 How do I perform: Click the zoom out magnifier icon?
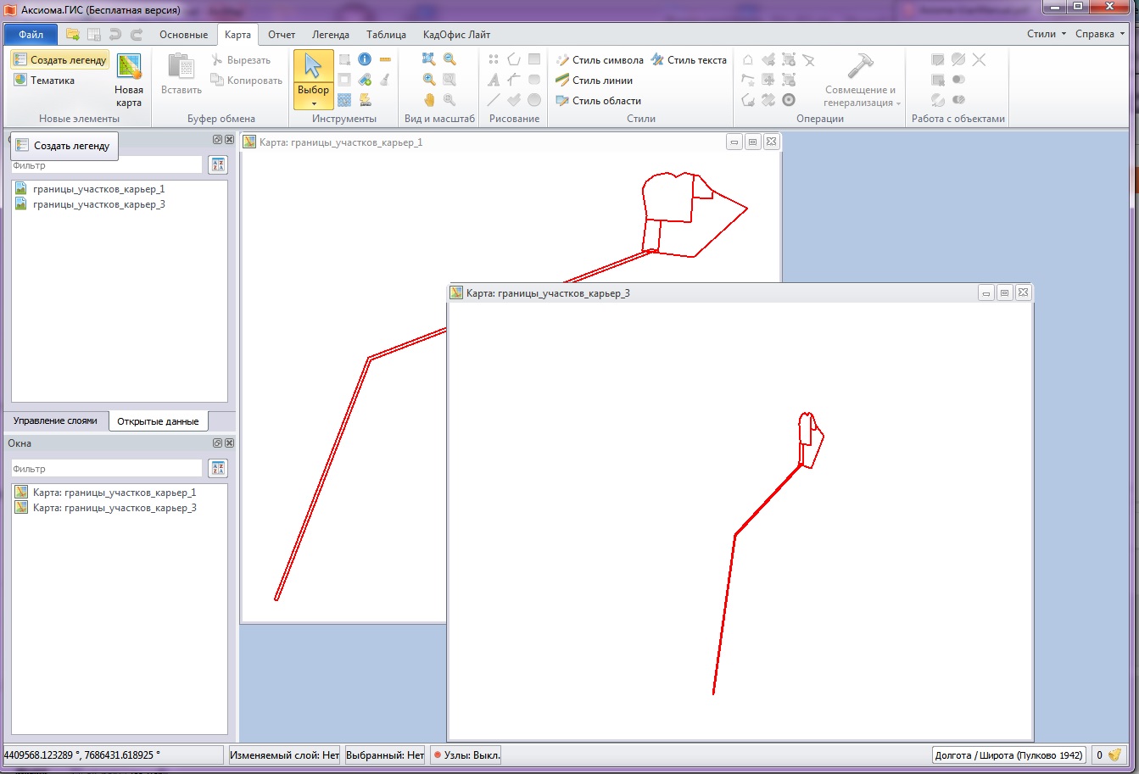coord(449,59)
